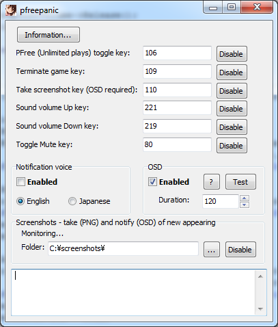Disable the PFree toggle key
The width and height of the screenshot is (278, 327).
coord(232,54)
